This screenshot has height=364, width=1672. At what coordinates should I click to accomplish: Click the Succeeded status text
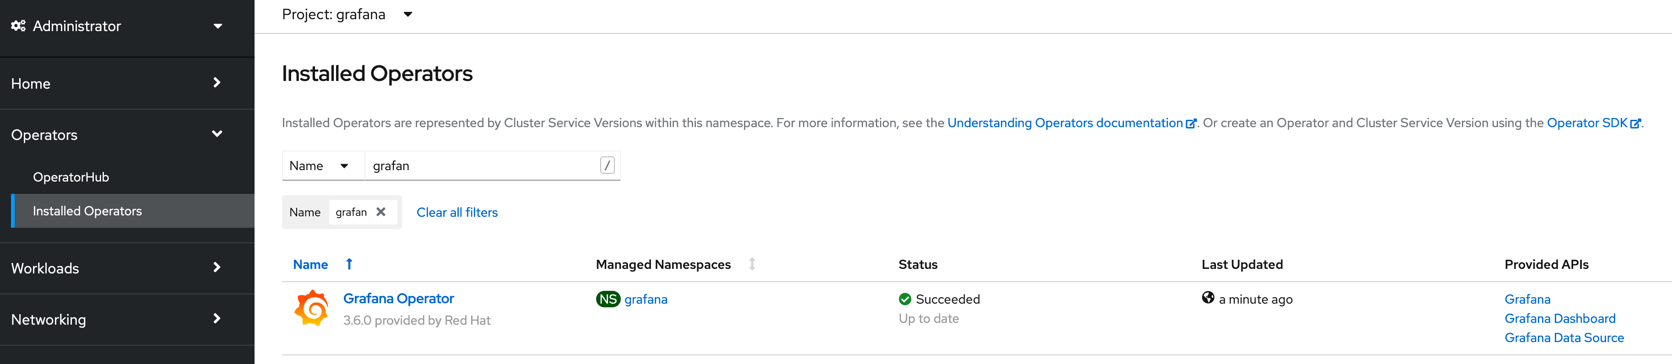pyautogui.click(x=948, y=299)
